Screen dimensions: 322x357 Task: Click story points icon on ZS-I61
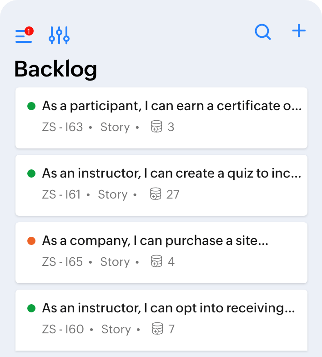tap(156, 194)
